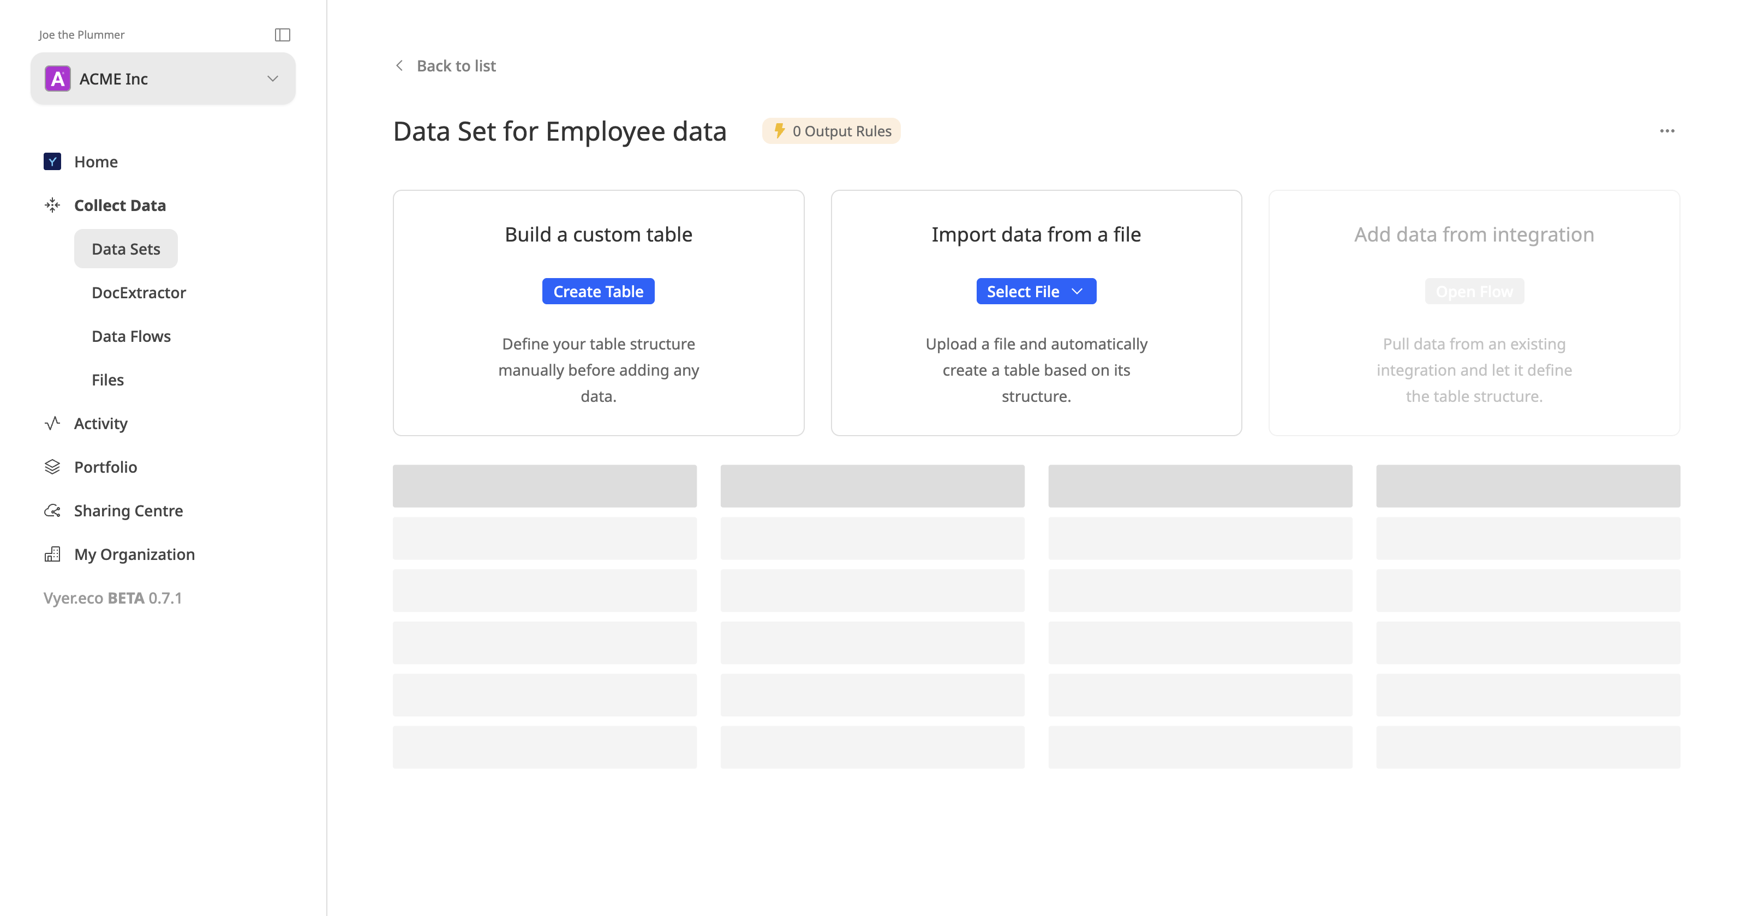Toggle the sidebar collapse panel icon
This screenshot has width=1746, height=916.
tap(282, 34)
